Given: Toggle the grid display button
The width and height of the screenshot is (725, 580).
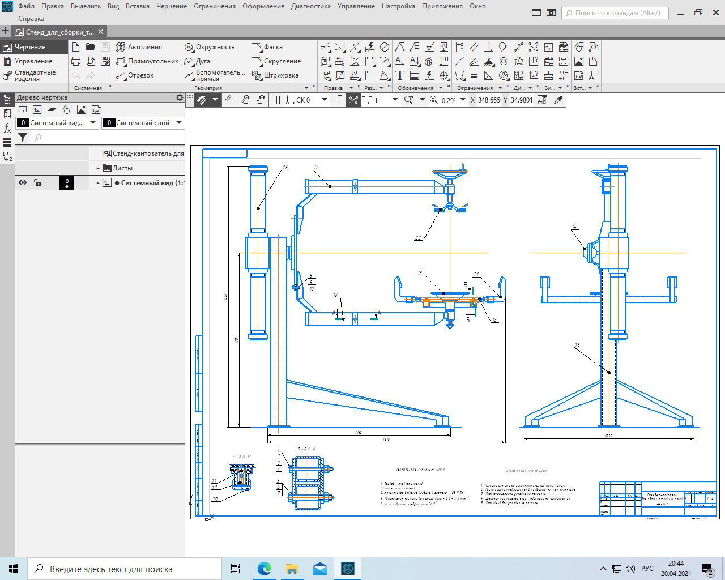Looking at the screenshot, I should coord(276,100).
